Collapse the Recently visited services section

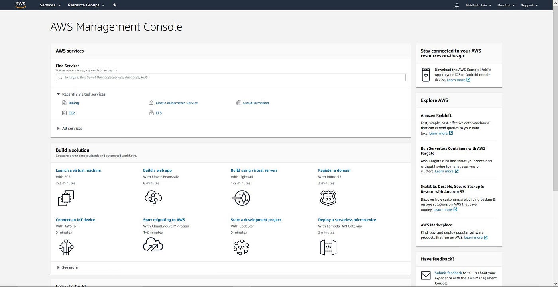pyautogui.click(x=81, y=94)
